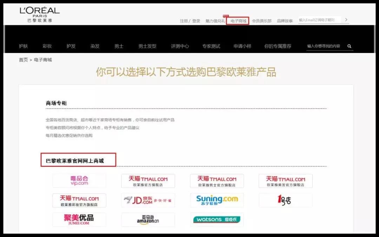
Task: Click the amazon.cn store logo
Action: point(148,220)
